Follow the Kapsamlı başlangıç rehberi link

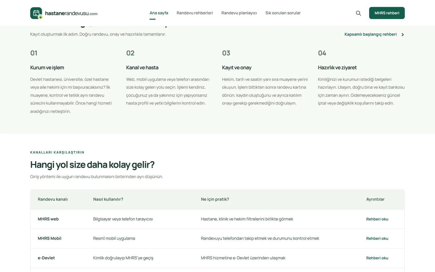point(370,34)
